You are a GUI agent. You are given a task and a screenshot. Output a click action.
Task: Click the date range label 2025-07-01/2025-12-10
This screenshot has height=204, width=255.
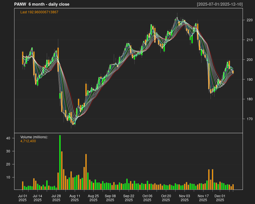(x=220, y=4)
